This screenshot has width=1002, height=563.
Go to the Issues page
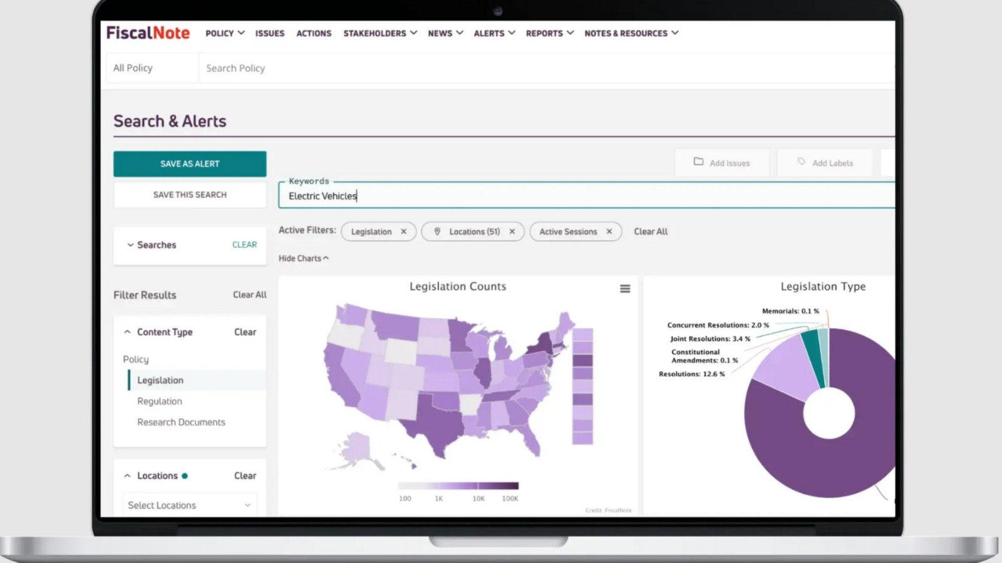(270, 33)
